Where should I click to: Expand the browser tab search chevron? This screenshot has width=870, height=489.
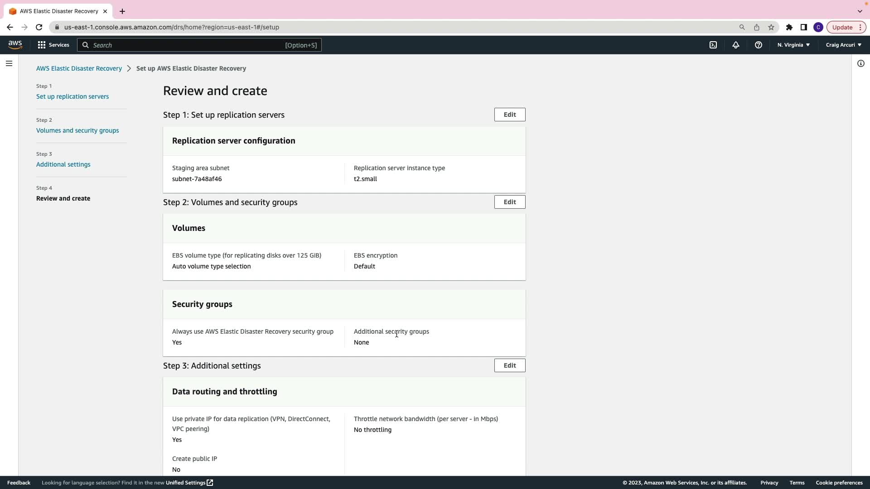(860, 11)
